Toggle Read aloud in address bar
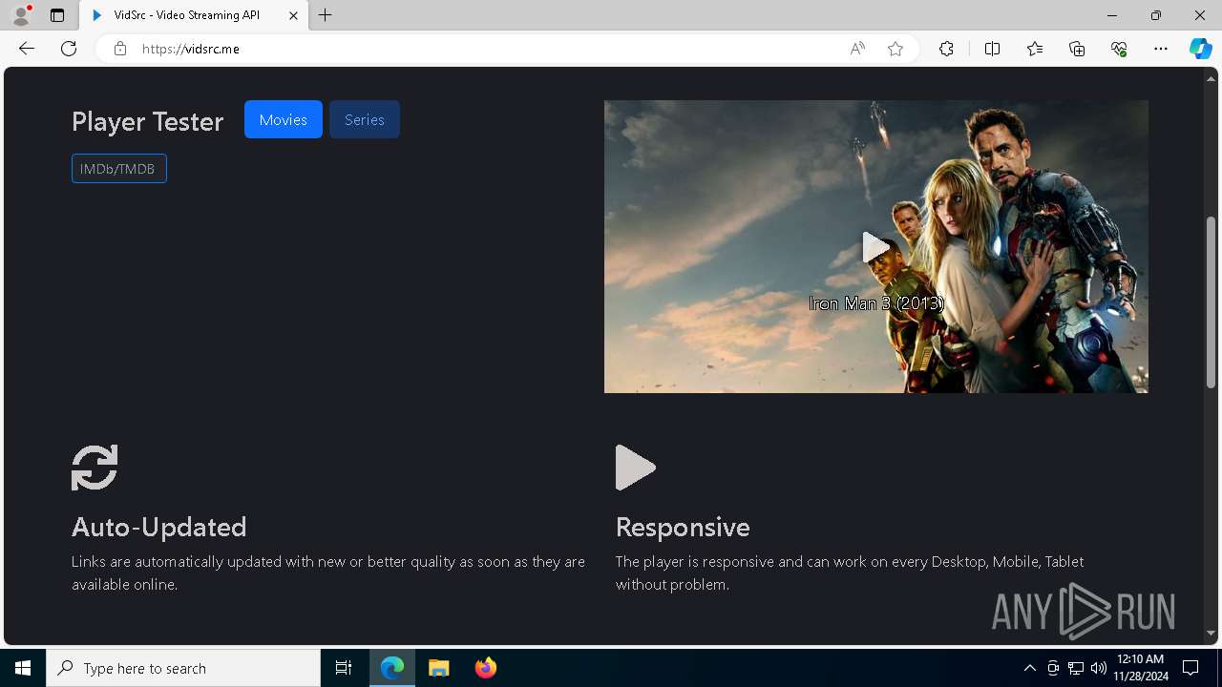This screenshot has width=1222, height=687. point(857,49)
